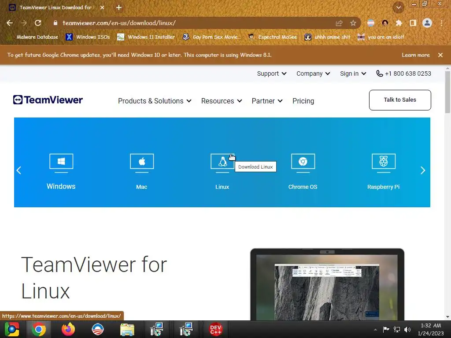Image resolution: width=451 pixels, height=338 pixels.
Task: Expand the Sign in dropdown
Action: 353,73
